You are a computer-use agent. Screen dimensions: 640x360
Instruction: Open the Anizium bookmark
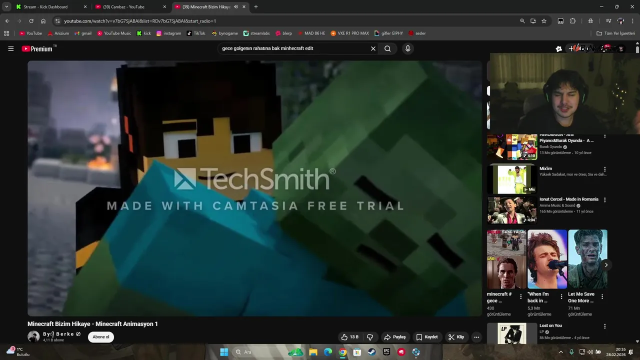pyautogui.click(x=58, y=33)
